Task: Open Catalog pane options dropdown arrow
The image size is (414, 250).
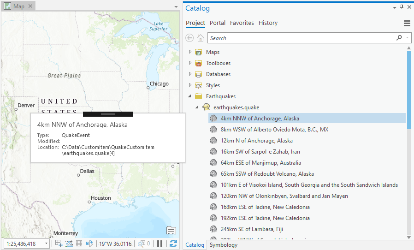Action: 395,8
